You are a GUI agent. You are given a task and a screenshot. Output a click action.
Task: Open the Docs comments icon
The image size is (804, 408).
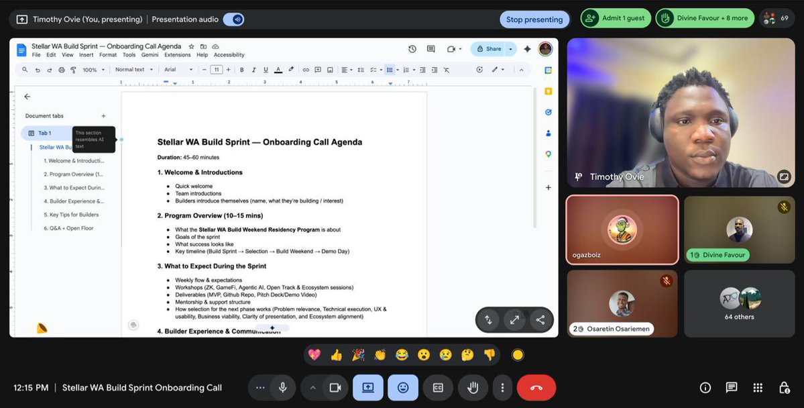click(430, 49)
